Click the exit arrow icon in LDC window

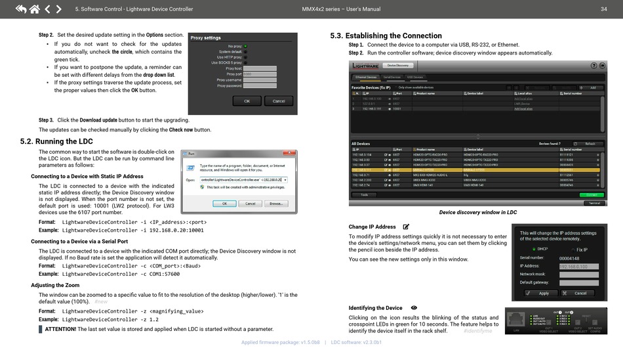pyautogui.click(x=602, y=66)
